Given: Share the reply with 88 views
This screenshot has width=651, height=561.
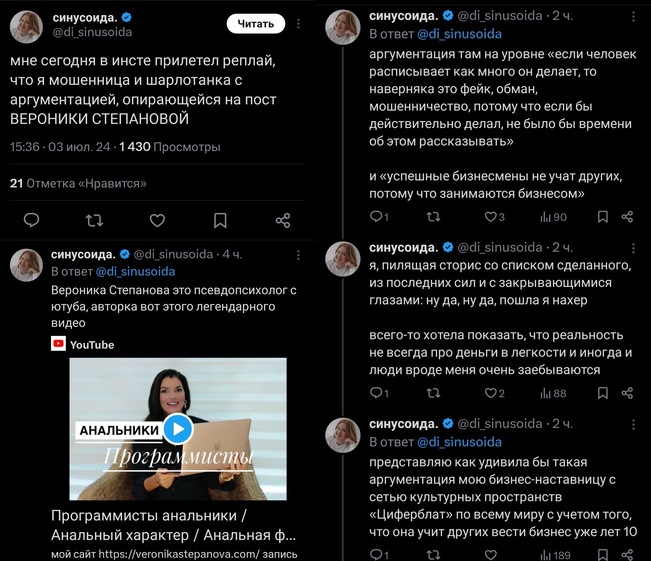Looking at the screenshot, I should [x=627, y=393].
